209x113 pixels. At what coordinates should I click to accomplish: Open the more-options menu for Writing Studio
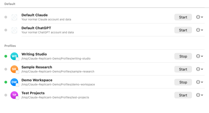click(x=200, y=56)
